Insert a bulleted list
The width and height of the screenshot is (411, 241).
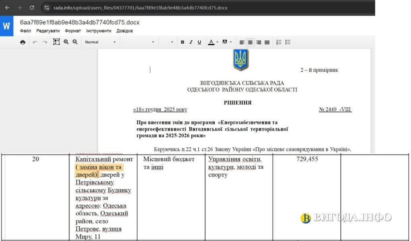point(288,42)
